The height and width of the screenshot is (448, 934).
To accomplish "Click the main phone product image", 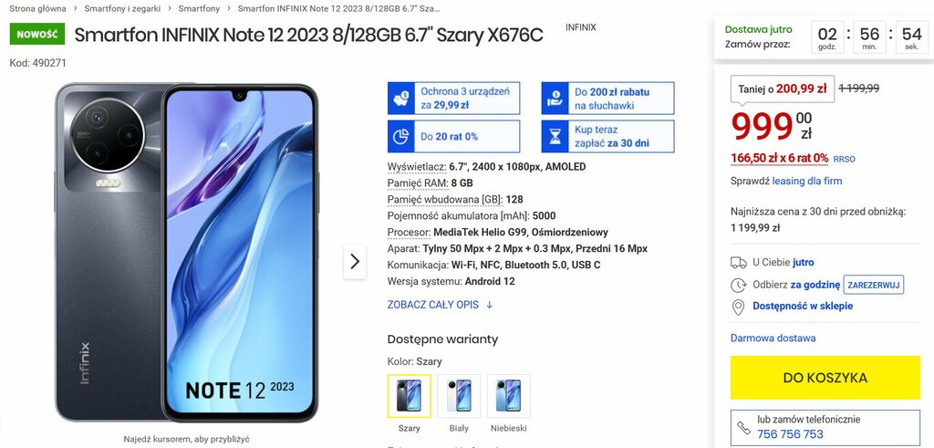I will coord(186,252).
